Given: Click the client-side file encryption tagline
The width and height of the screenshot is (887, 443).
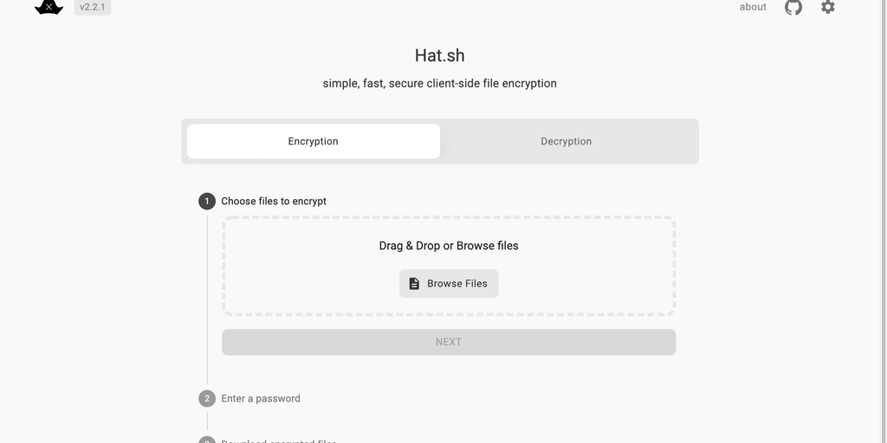Looking at the screenshot, I should click(440, 84).
